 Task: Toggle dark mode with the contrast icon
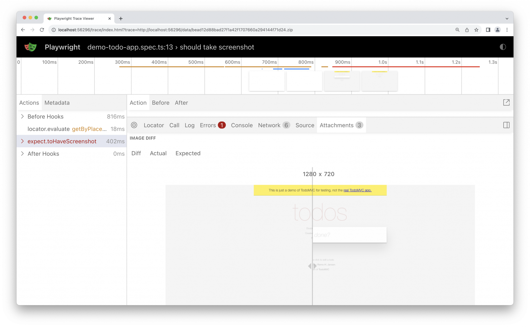[503, 47]
